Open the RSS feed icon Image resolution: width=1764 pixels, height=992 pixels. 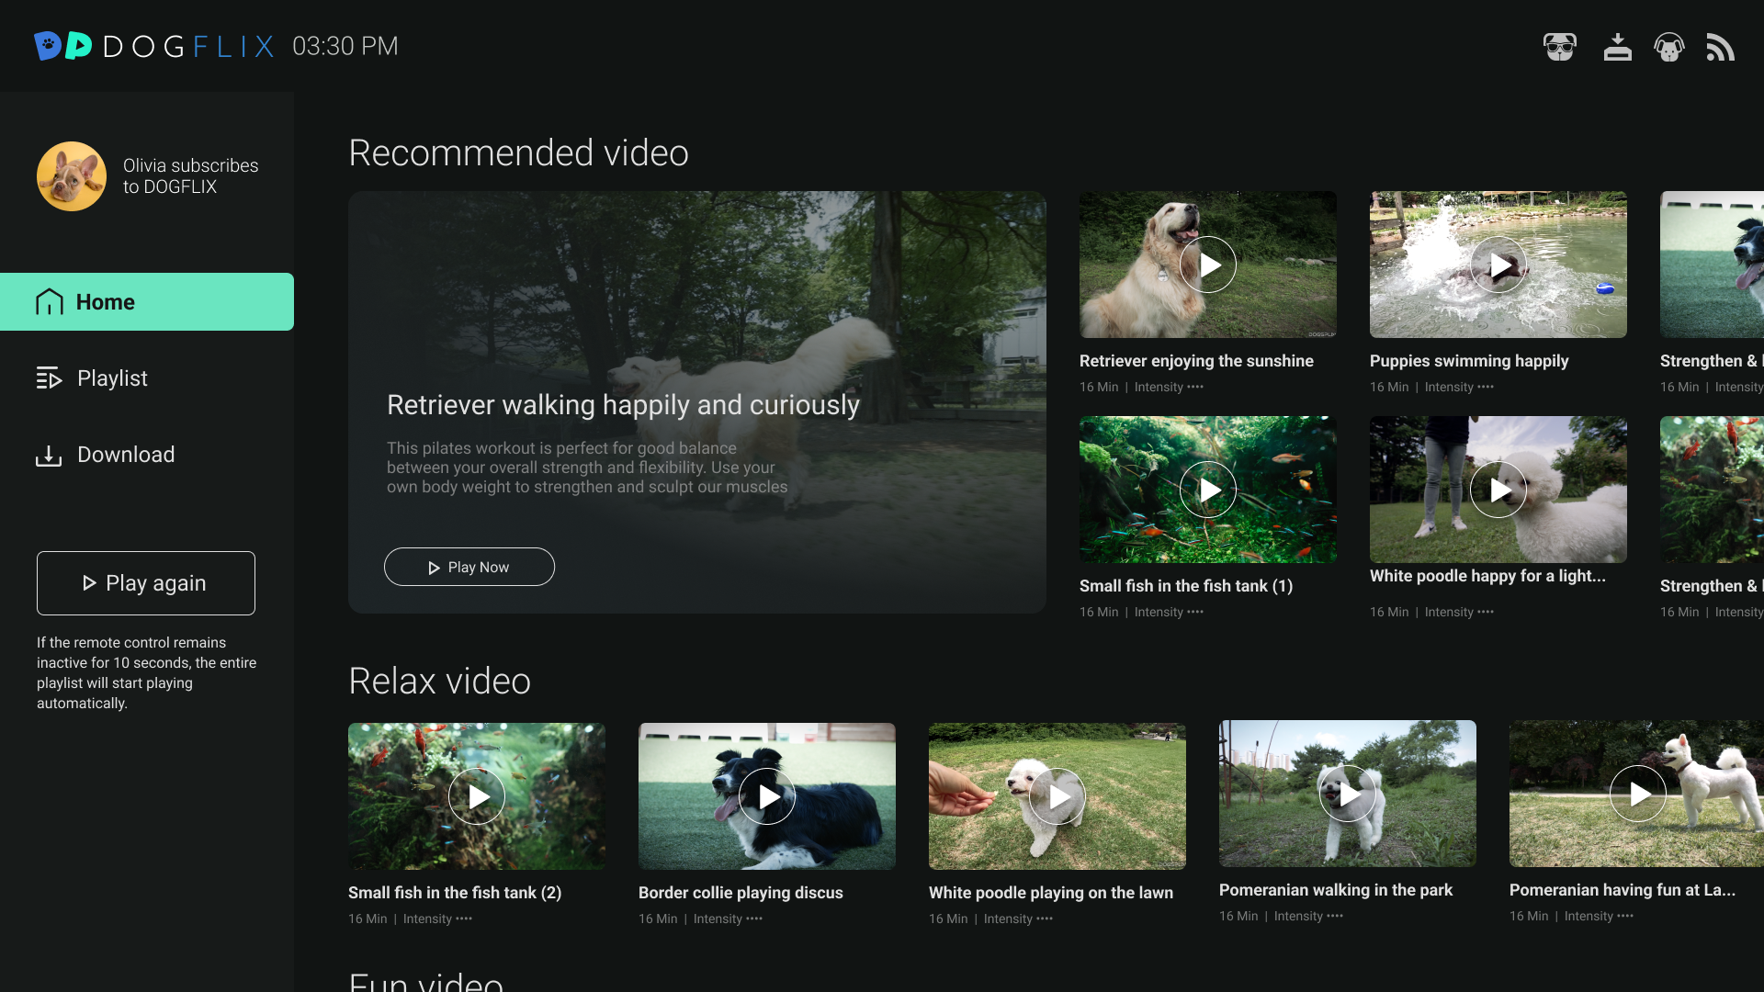pos(1720,47)
